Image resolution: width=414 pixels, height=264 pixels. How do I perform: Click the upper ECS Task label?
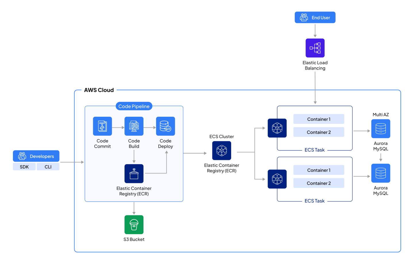click(315, 150)
